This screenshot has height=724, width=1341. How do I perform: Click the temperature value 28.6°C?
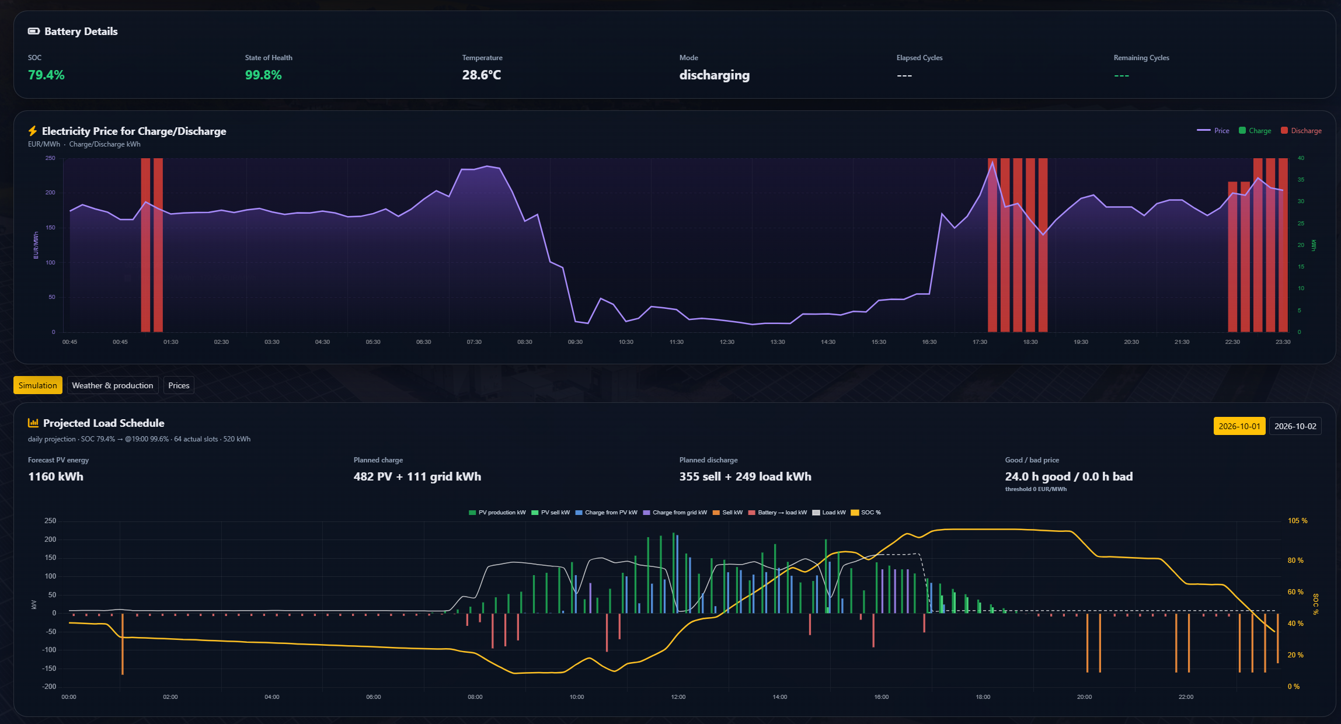(482, 75)
